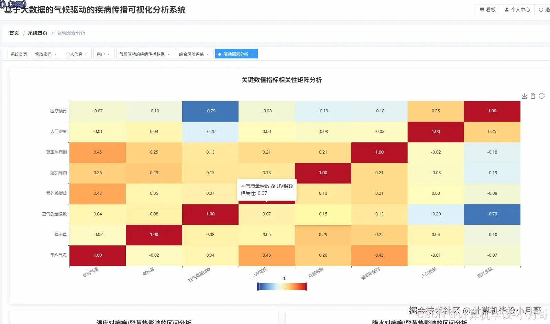Click the blue dot on 驱动因素分析 tab
This screenshot has height=324, width=550.
click(220, 54)
